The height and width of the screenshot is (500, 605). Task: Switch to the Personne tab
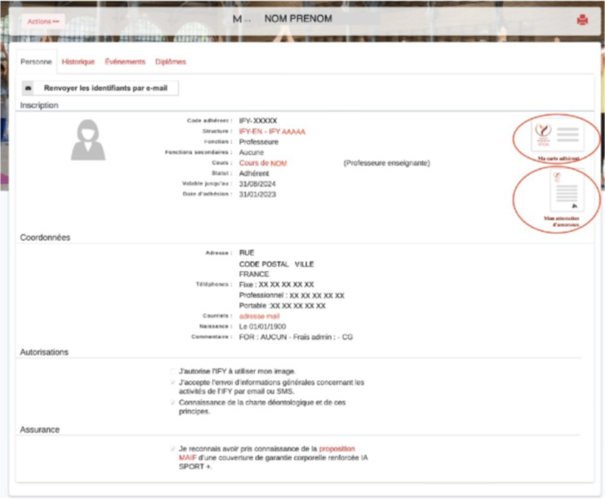pyautogui.click(x=36, y=62)
